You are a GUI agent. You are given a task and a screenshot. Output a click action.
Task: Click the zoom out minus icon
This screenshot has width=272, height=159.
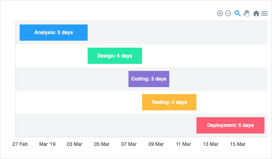click(228, 13)
